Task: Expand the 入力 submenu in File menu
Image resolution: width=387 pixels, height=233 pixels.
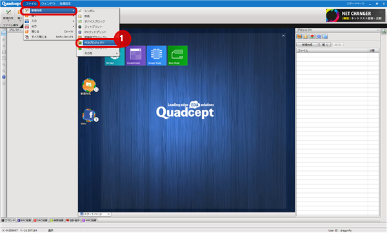Action: pos(50,21)
